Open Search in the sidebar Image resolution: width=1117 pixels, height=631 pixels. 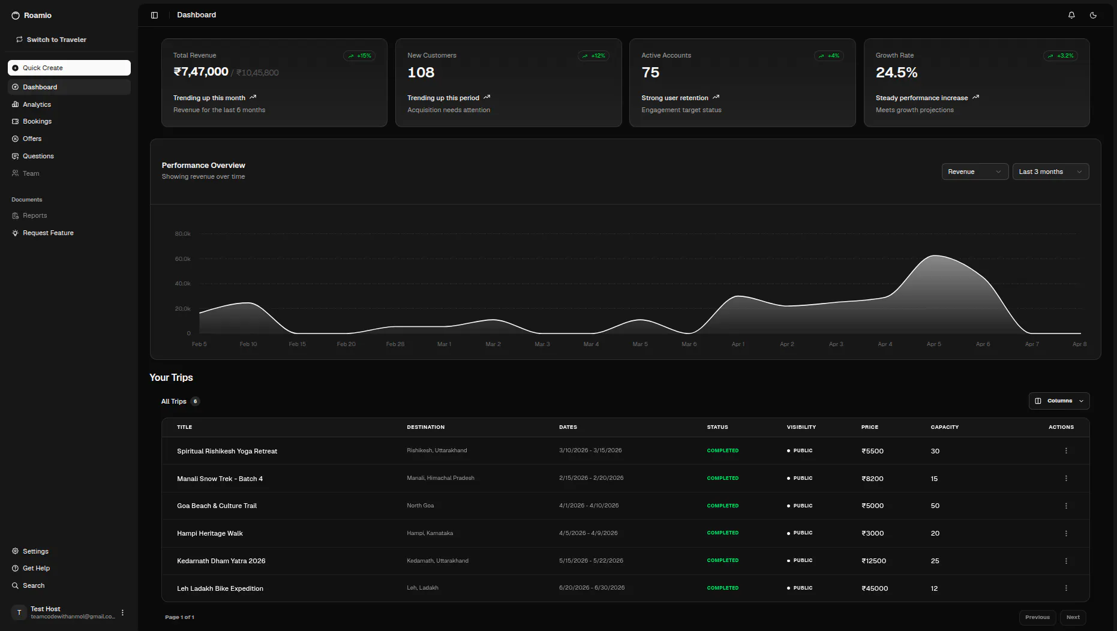coord(69,585)
